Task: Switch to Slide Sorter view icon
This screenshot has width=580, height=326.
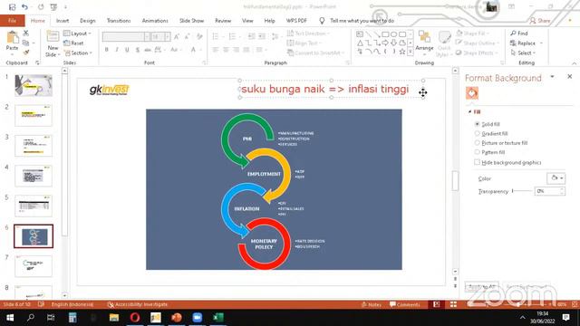Action: pyautogui.click(x=453, y=304)
